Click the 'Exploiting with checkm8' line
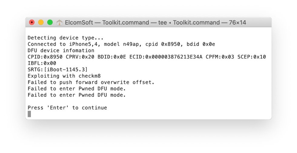 [x=64, y=76]
